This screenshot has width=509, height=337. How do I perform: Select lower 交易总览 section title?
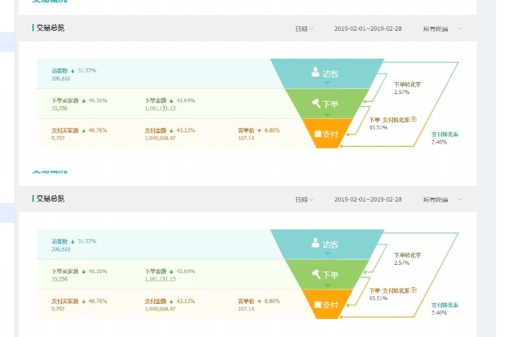pyautogui.click(x=50, y=199)
